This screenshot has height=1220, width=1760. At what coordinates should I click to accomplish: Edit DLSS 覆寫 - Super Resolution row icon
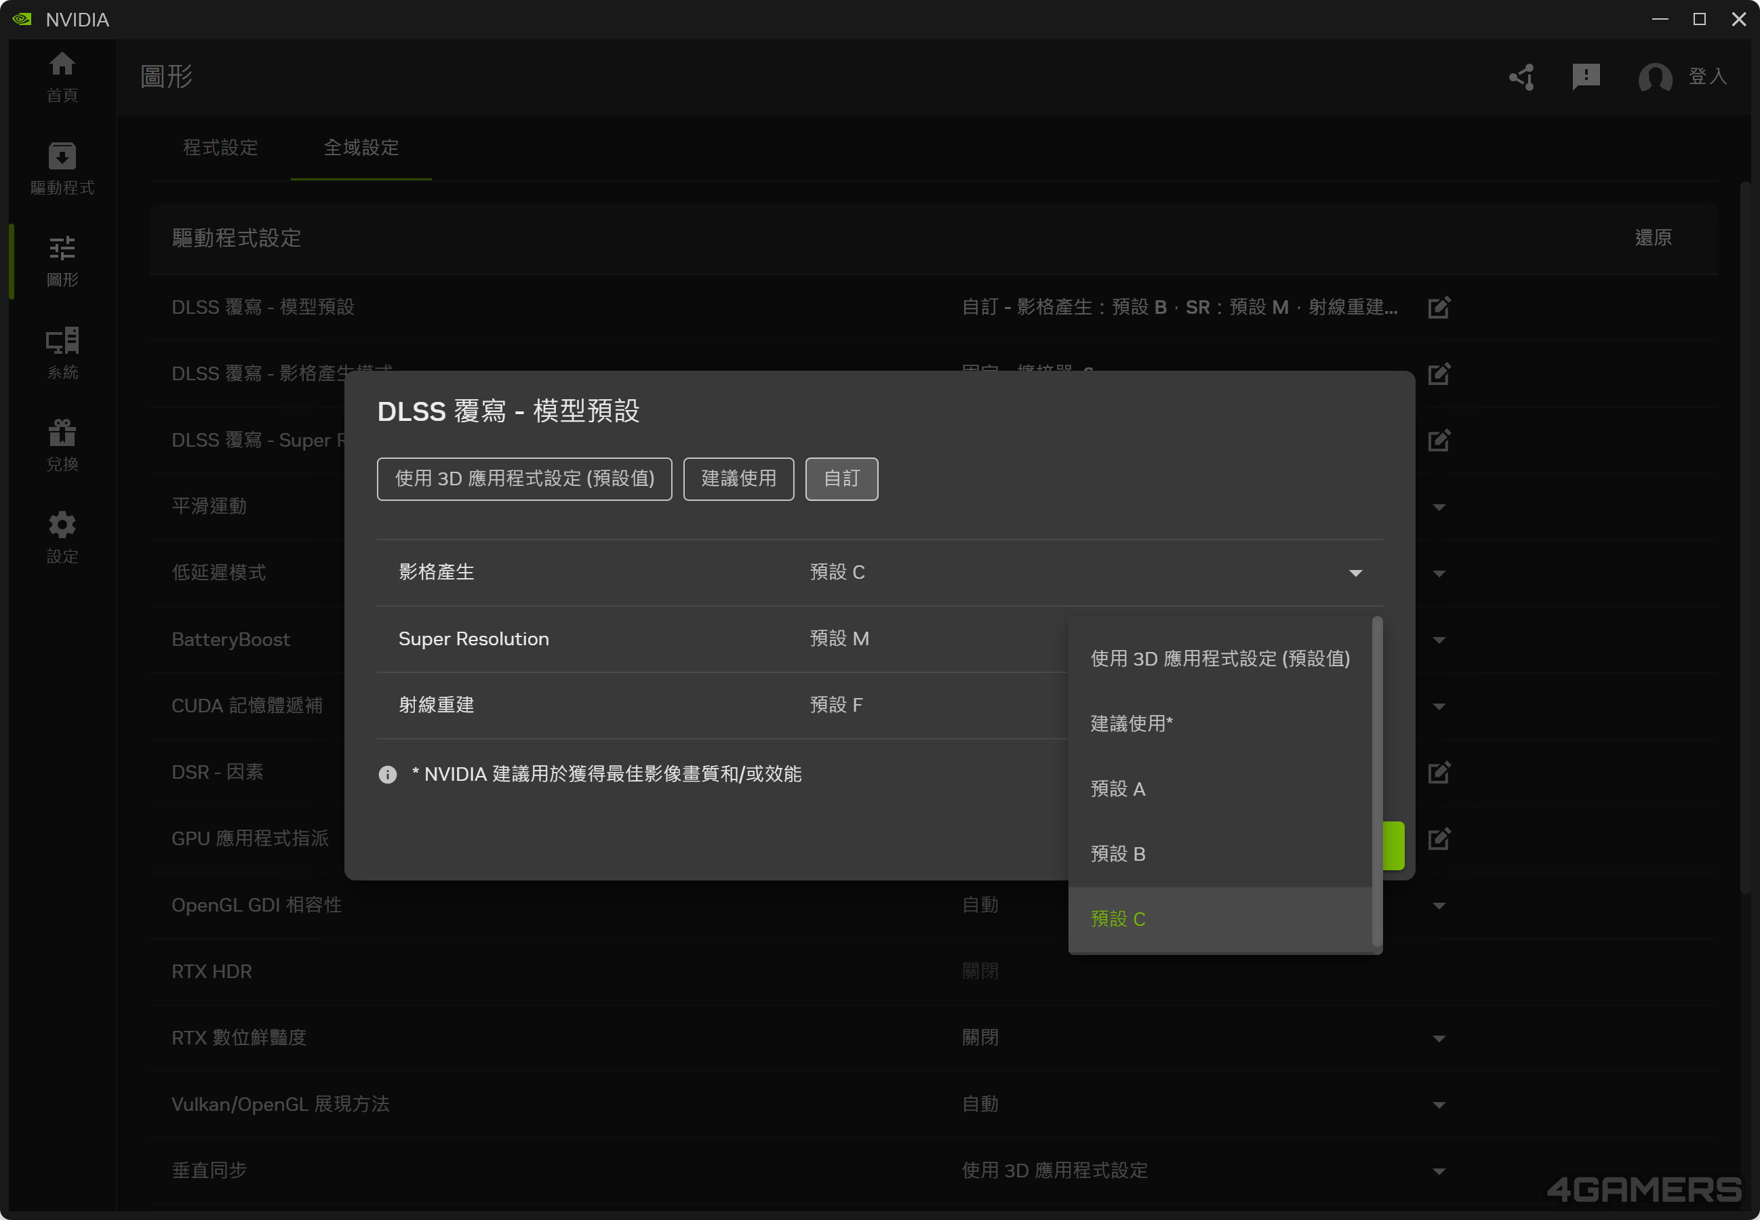tap(1439, 441)
